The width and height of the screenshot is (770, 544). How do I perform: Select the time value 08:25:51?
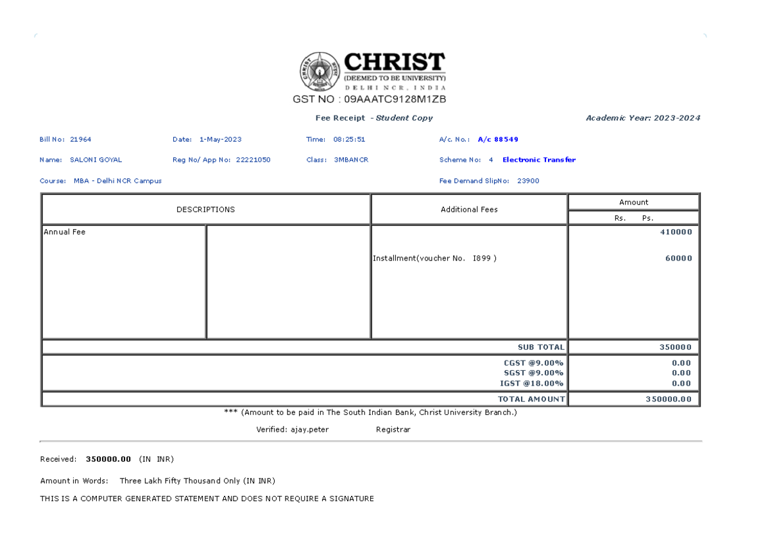coord(349,139)
